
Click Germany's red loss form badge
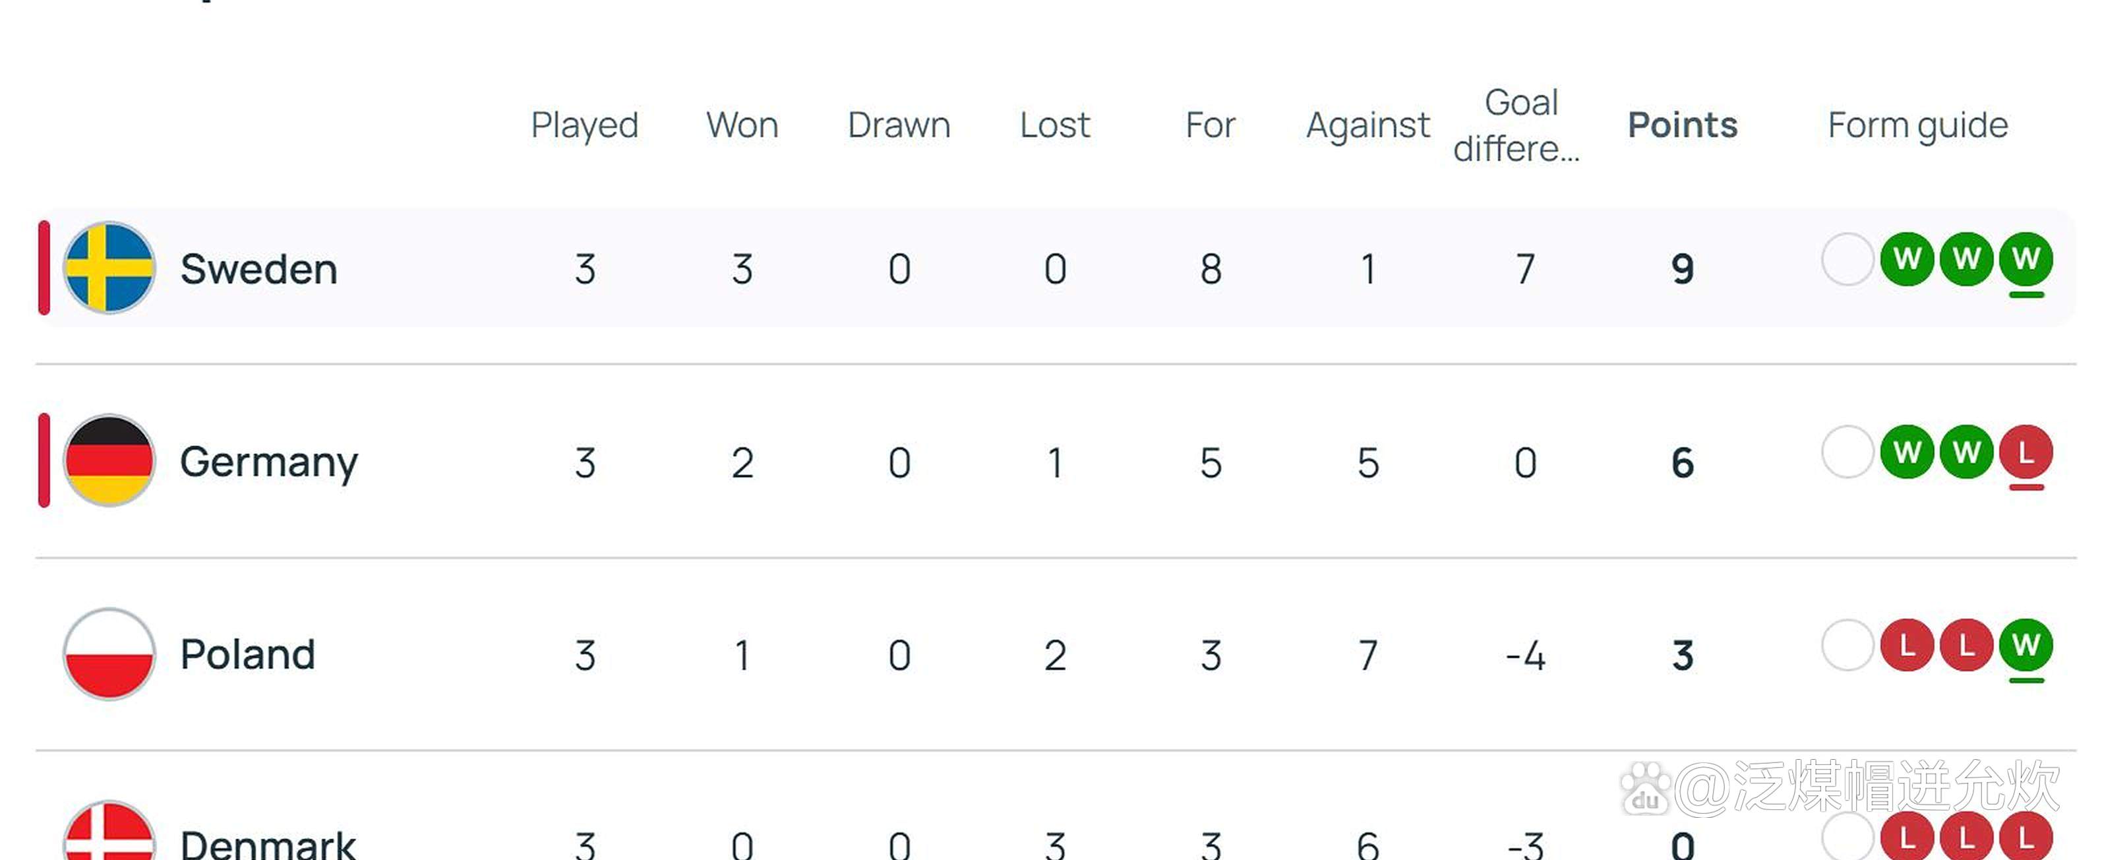tap(2026, 452)
